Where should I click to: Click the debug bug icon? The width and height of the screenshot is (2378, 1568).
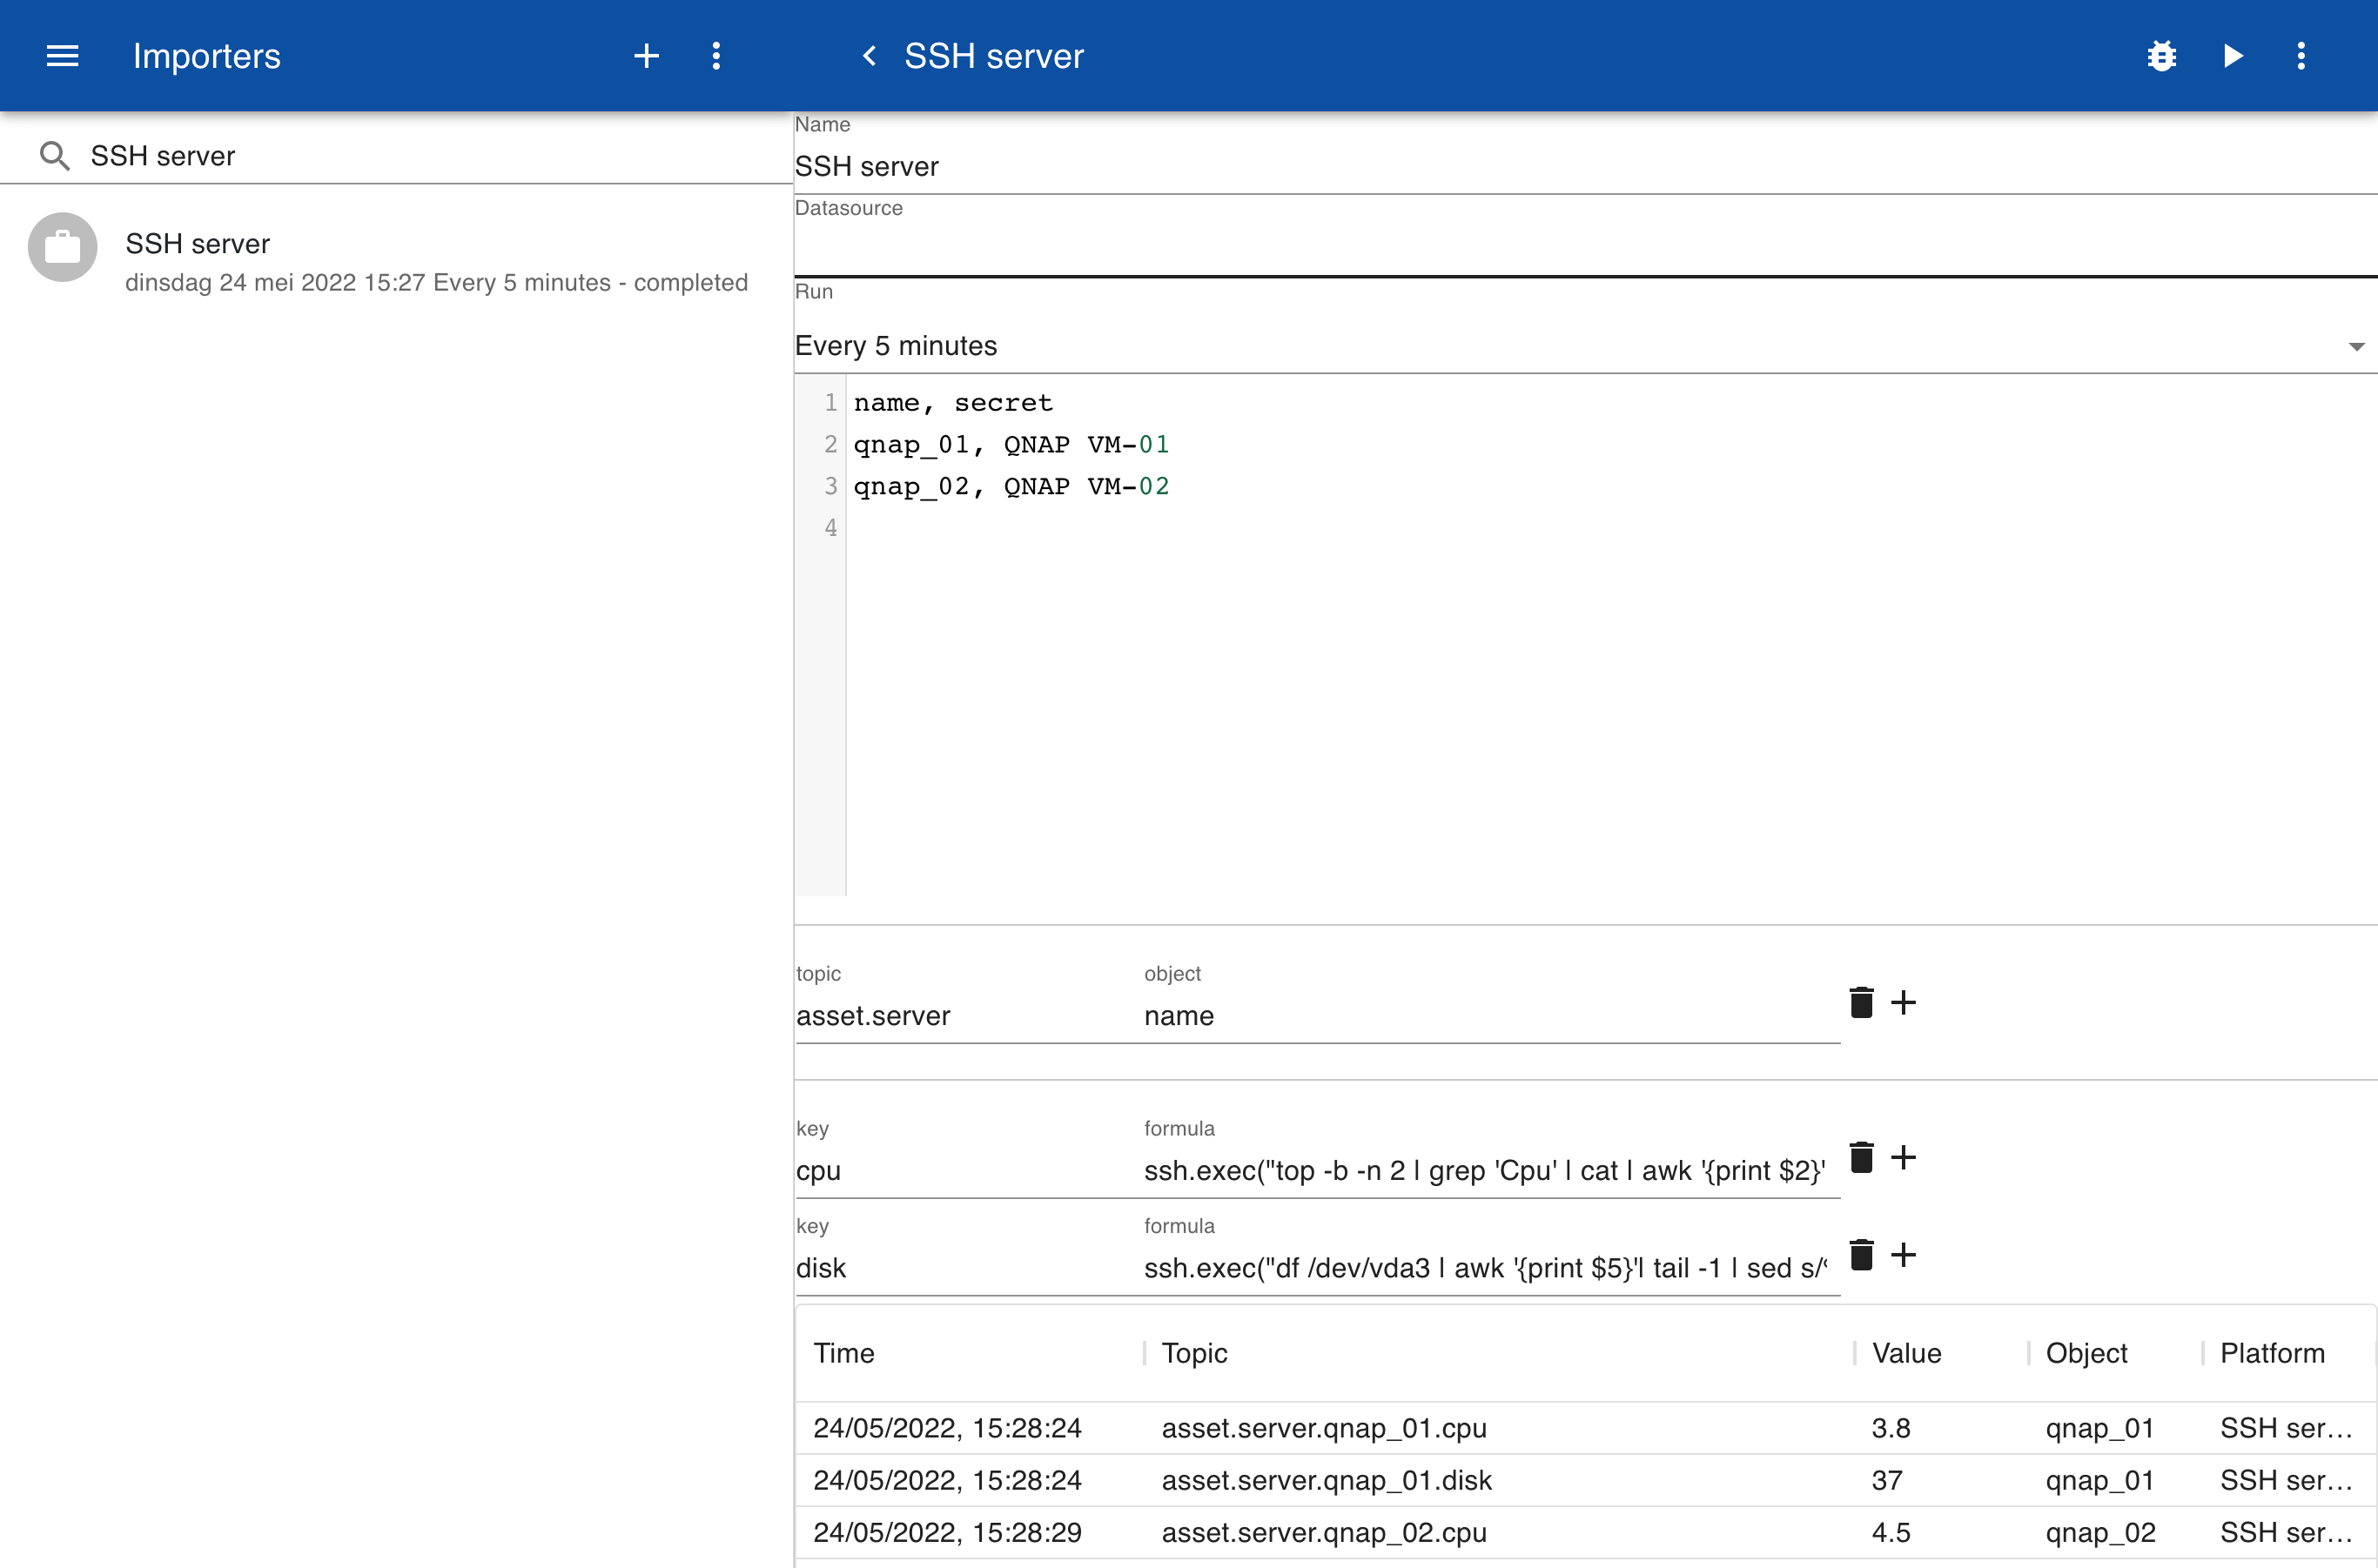pos(2162,56)
